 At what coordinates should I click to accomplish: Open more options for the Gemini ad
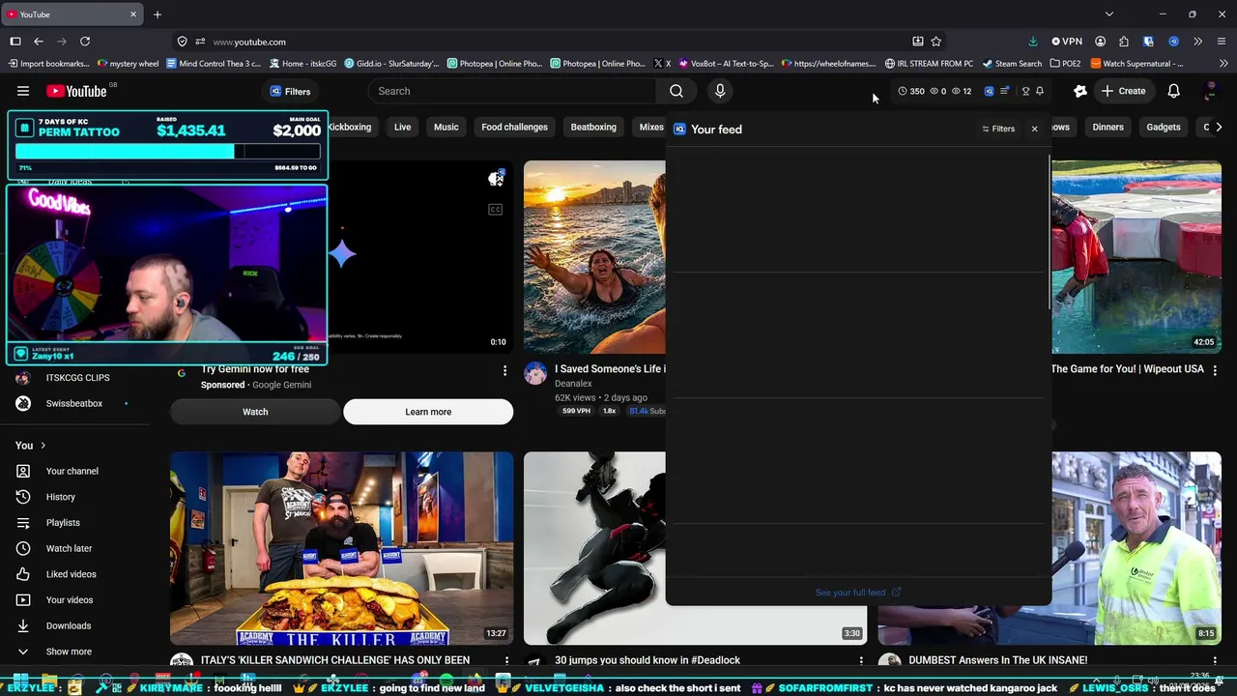[504, 370]
